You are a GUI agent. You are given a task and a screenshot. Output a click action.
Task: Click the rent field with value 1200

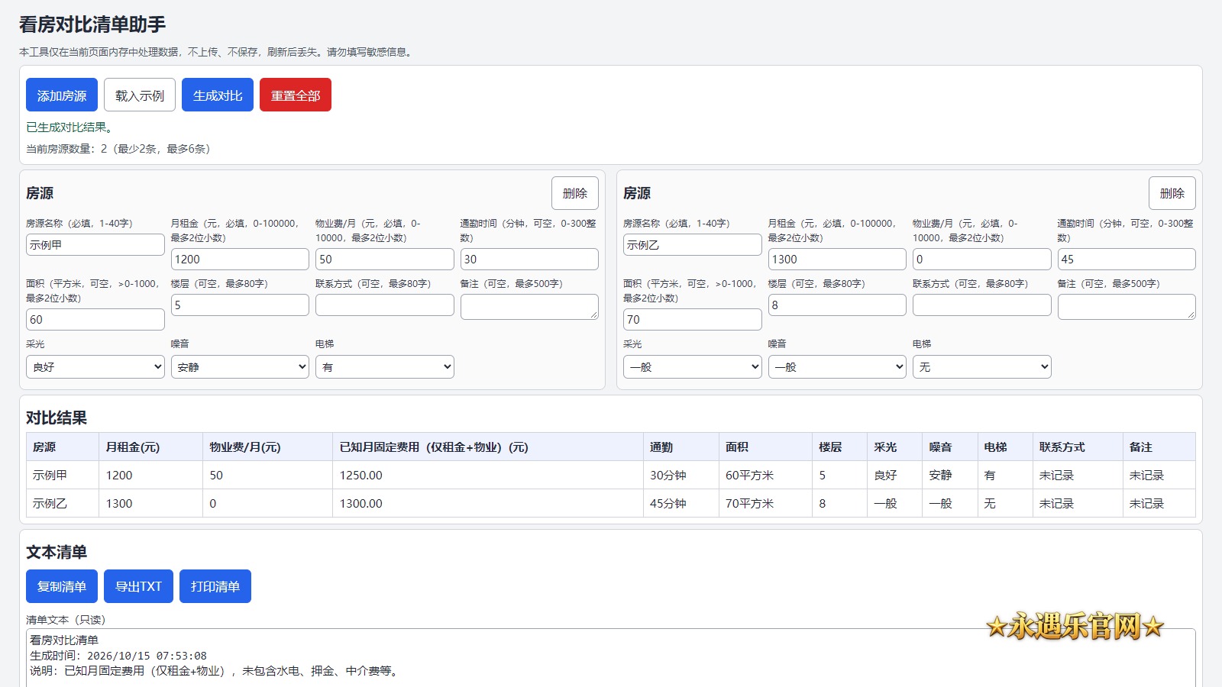[x=240, y=260]
